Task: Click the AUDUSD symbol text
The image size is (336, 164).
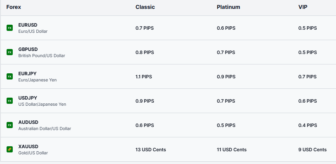Action: [x=28, y=122]
